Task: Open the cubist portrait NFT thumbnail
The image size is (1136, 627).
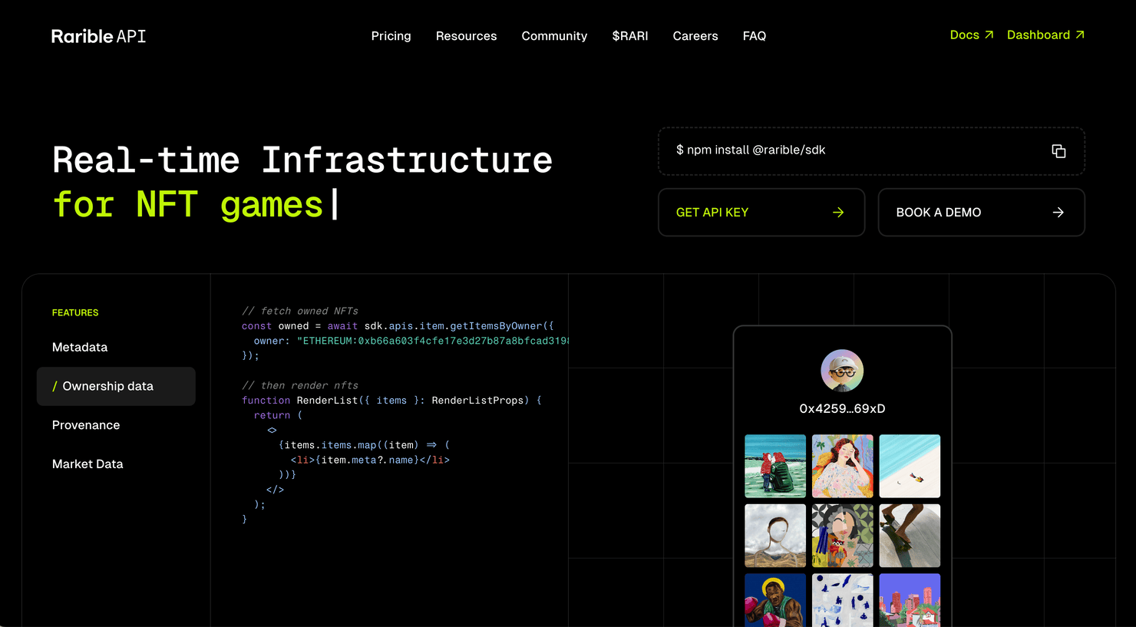Action: point(842,536)
